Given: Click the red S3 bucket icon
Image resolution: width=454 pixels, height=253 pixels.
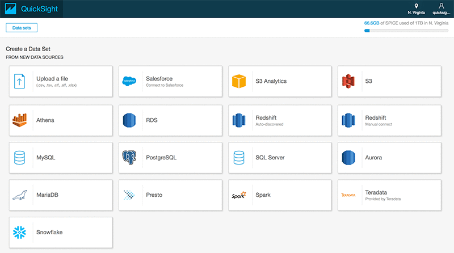Looking at the screenshot, I should [348, 81].
